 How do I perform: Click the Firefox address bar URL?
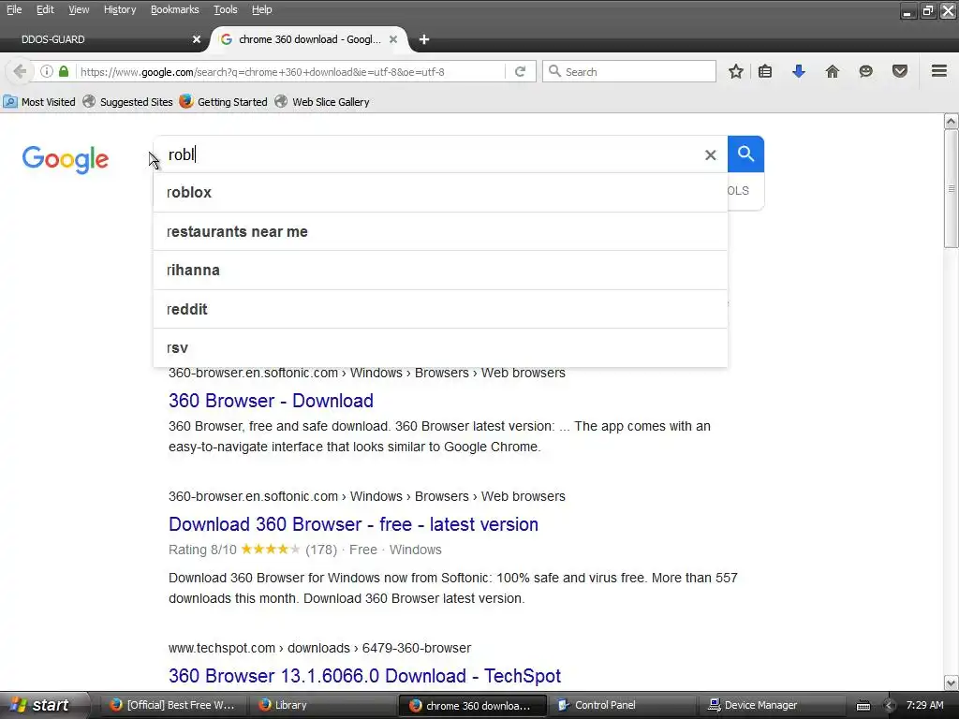[263, 71]
